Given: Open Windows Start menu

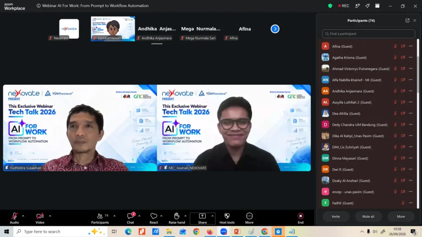Looking at the screenshot, I should coord(7,231).
